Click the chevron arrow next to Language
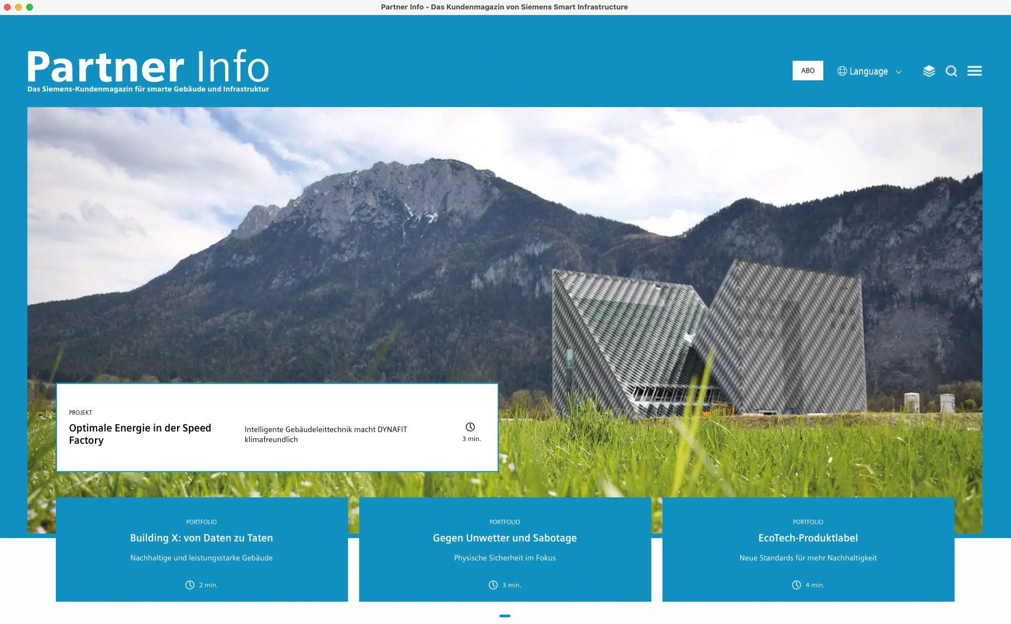The height and width of the screenshot is (624, 1011). tap(899, 72)
